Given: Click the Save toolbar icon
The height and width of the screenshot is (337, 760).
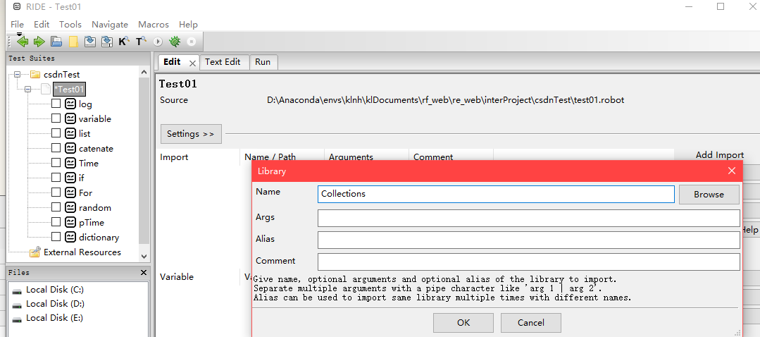Looking at the screenshot, I should (x=89, y=42).
